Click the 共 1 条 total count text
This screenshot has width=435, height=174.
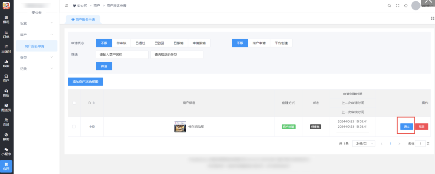(344, 143)
